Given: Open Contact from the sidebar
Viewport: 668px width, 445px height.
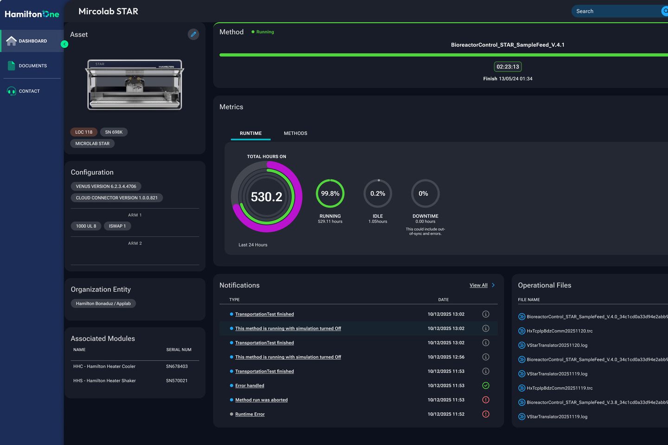Looking at the screenshot, I should pos(32,91).
